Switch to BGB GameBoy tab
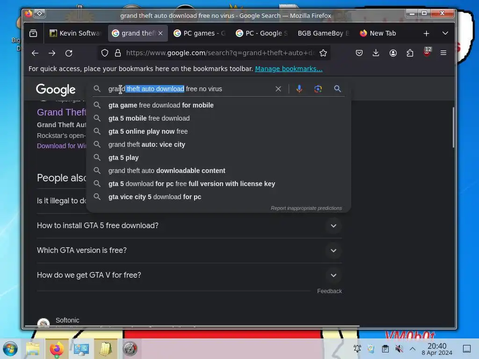479x359 pixels. pyautogui.click(x=324, y=33)
